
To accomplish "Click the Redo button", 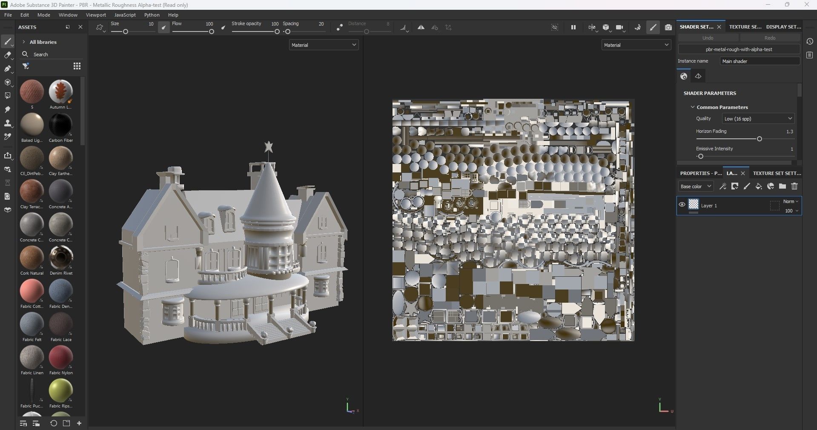I will click(770, 38).
